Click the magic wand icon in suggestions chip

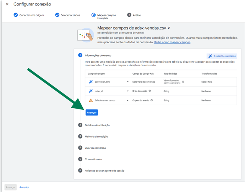click(210, 56)
